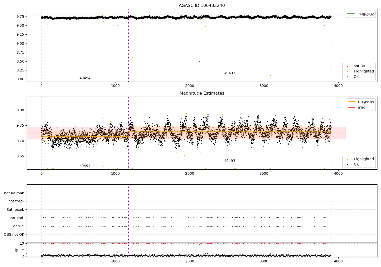Click the red 'mag' legend entry in middle plot
Viewport: 381px width, 267px height.
point(357,108)
